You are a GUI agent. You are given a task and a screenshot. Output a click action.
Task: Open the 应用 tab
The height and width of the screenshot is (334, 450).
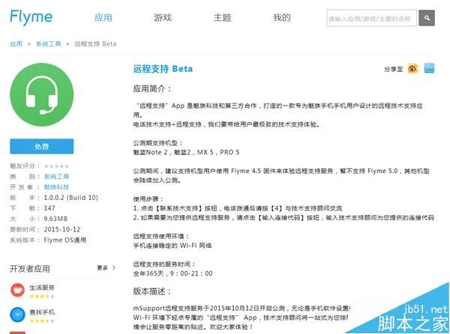point(103,18)
